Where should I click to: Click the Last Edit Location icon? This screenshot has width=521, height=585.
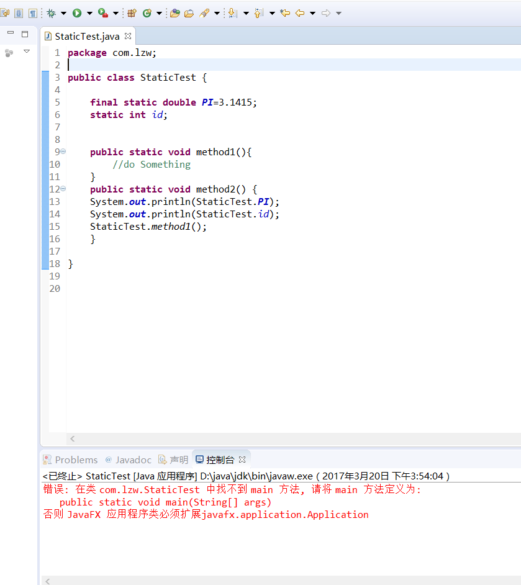tap(285, 13)
